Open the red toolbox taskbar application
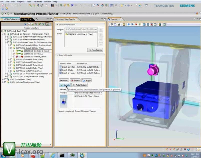 click(x=33, y=156)
